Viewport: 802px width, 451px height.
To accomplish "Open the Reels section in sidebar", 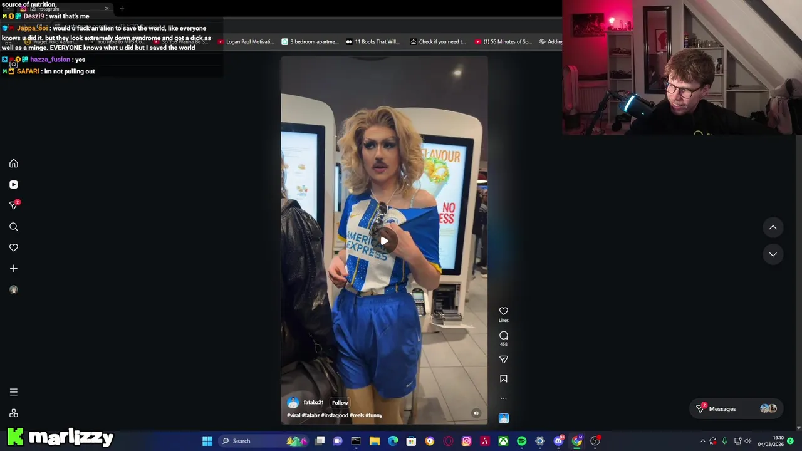I will click(x=14, y=185).
